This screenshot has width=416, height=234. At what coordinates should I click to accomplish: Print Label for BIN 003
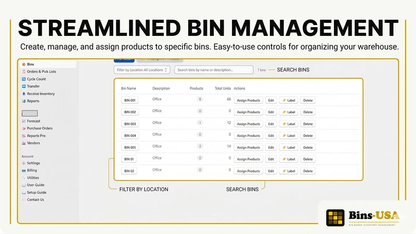tap(289, 124)
